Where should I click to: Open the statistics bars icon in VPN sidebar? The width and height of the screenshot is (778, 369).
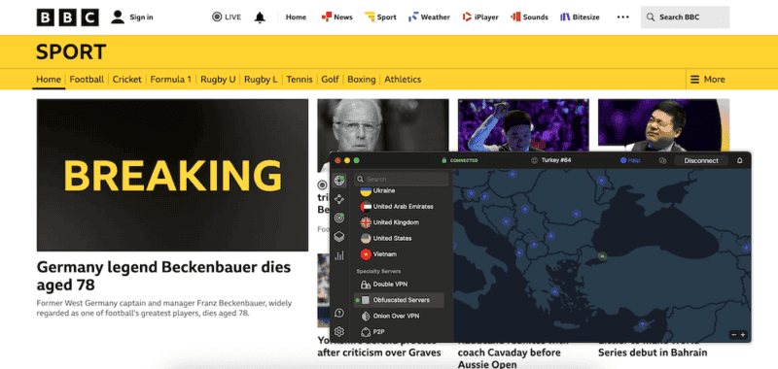point(339,255)
